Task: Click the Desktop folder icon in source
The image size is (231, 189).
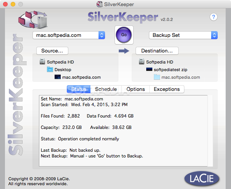Action: pyautogui.click(x=50, y=70)
